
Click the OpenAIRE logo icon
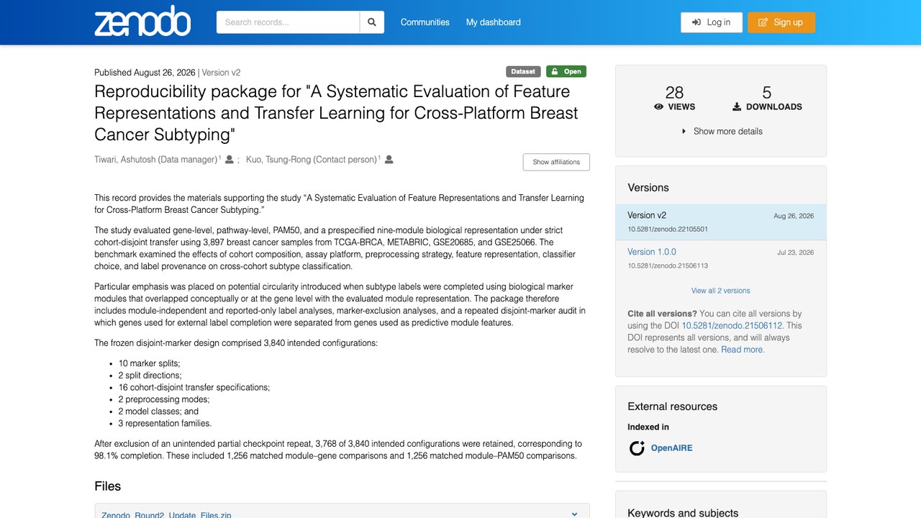click(637, 448)
